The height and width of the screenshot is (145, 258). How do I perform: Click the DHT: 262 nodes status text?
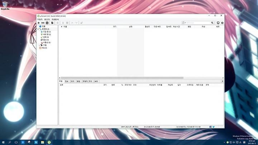[130, 127]
